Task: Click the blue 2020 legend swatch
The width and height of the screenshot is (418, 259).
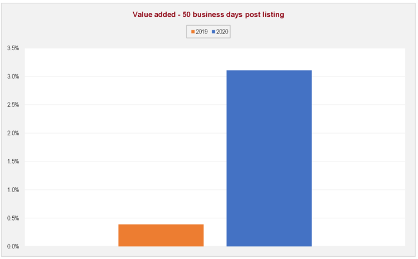Action: click(x=213, y=32)
